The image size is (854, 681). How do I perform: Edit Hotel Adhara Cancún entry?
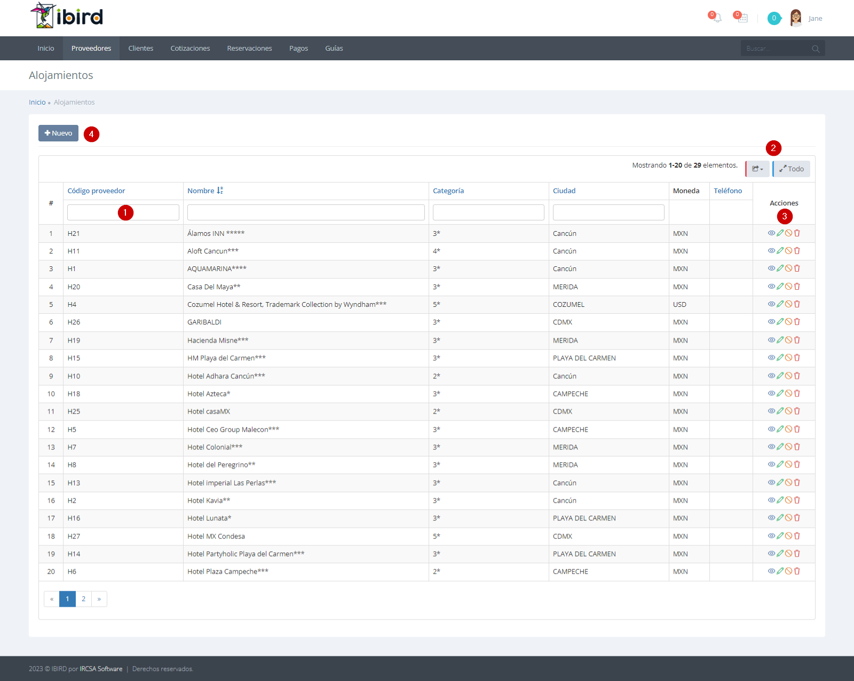pyautogui.click(x=780, y=376)
